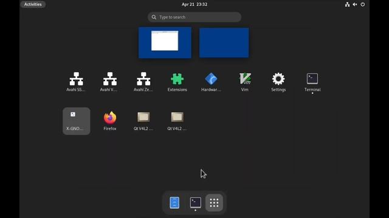Open the X-GNOME app folder
This screenshot has width=389, height=218.
[77, 121]
